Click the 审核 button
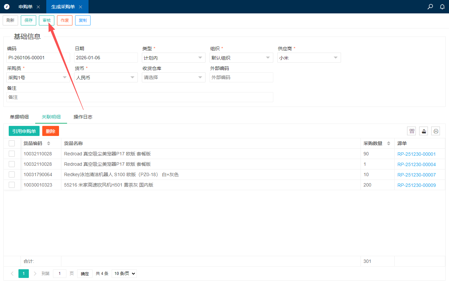The height and width of the screenshot is (293, 449). point(47,20)
